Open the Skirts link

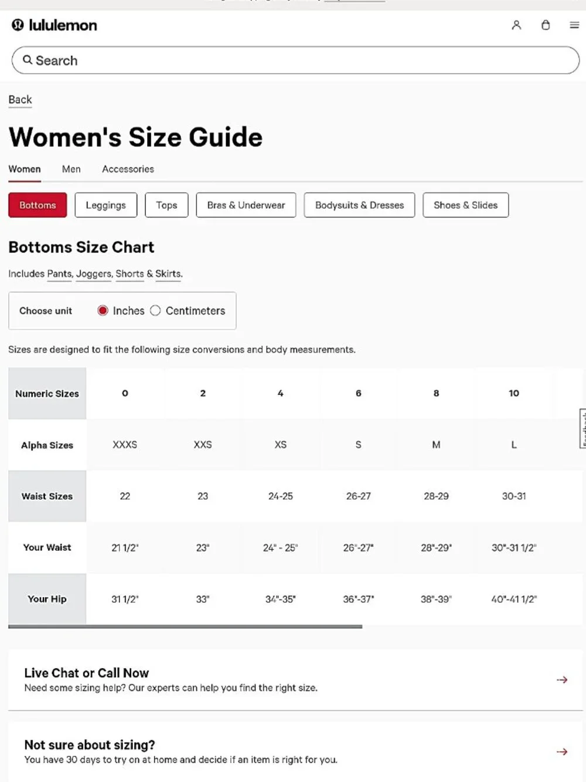[x=169, y=274]
